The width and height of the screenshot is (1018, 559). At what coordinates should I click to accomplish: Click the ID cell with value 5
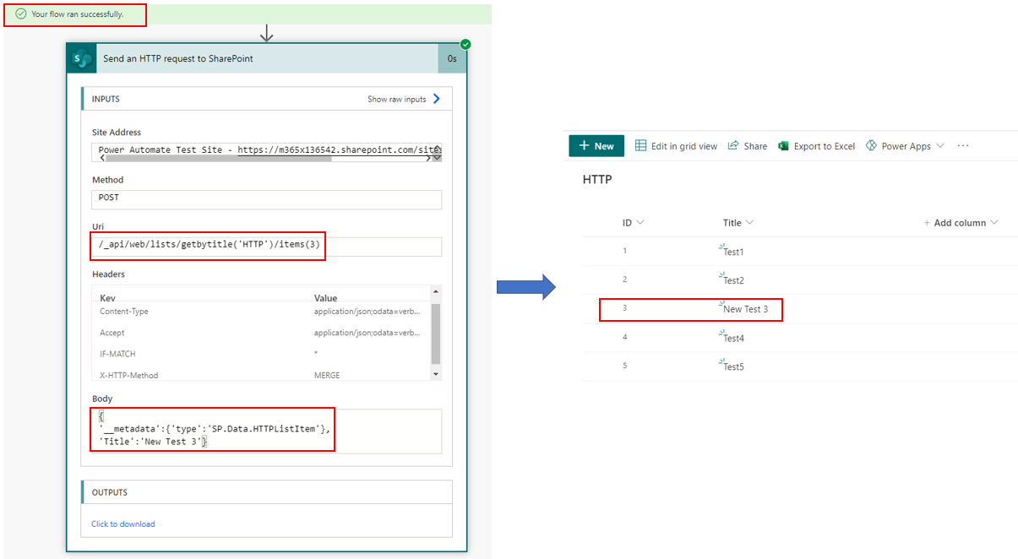click(625, 366)
